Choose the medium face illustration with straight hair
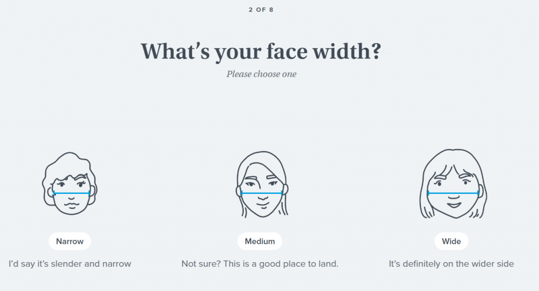The height and width of the screenshot is (291, 539). [262, 184]
